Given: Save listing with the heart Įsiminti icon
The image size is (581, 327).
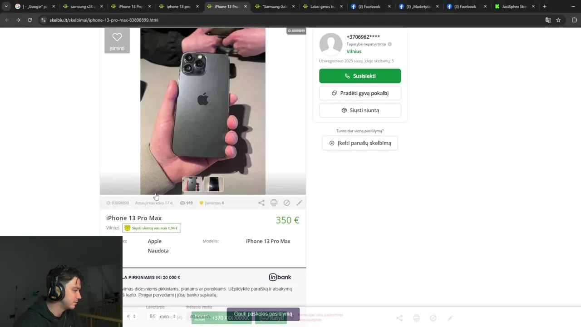Looking at the screenshot, I should 117,40.
